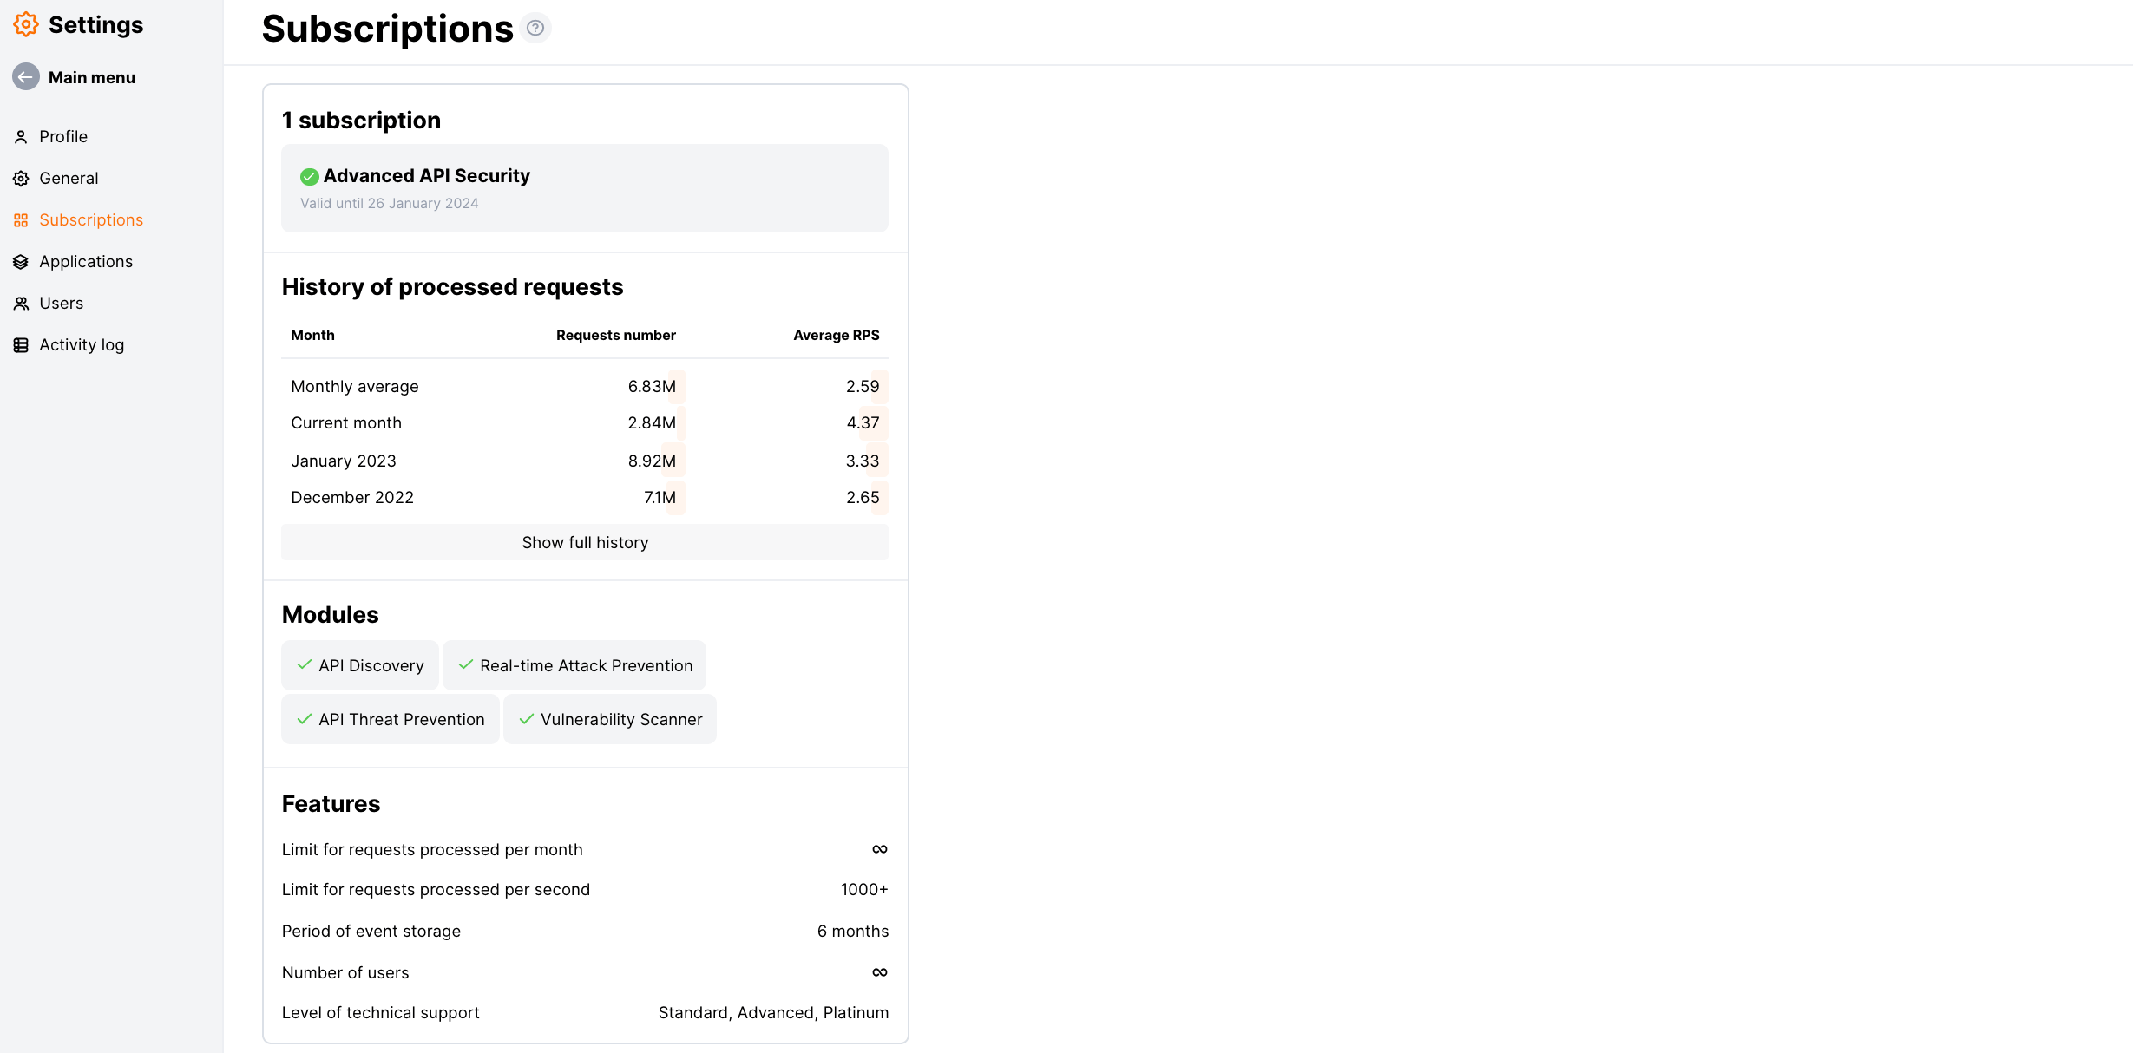
Task: Click the Settings gear icon
Action: coord(25,24)
